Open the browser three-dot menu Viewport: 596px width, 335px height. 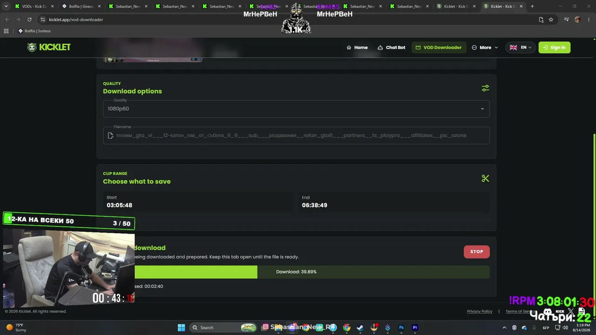pos(589,20)
